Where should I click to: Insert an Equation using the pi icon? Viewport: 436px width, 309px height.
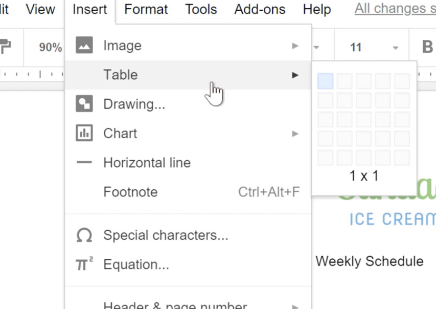[85, 264]
